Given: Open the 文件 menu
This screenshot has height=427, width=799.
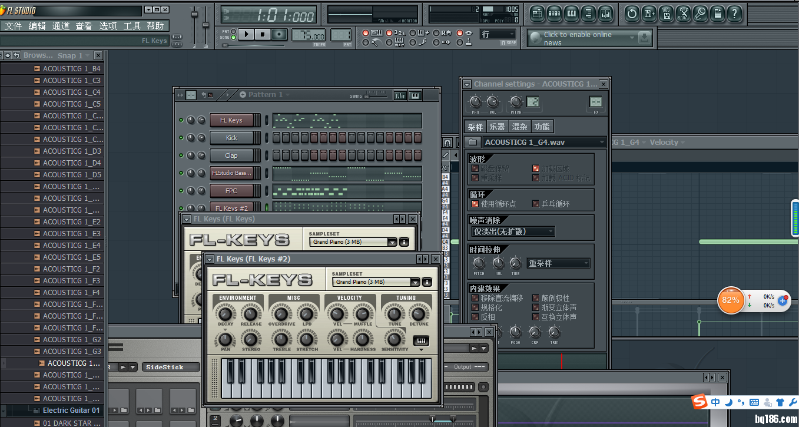Looking at the screenshot, I should 13,26.
